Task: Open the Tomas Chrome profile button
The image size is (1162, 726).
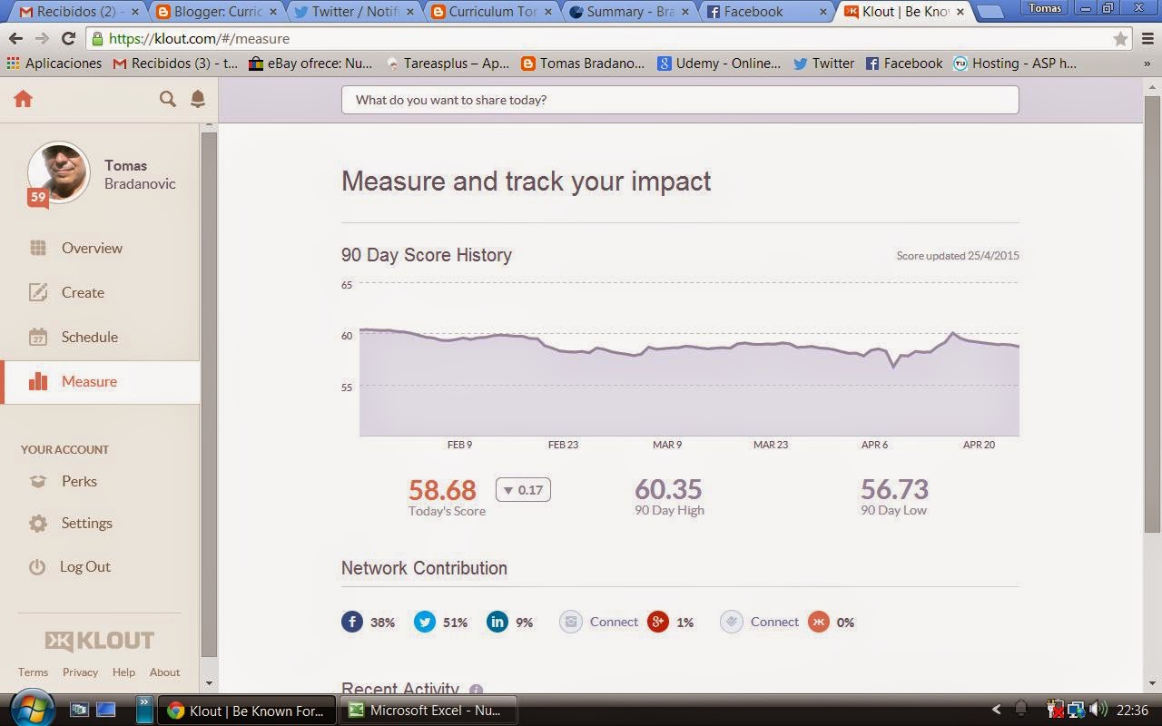Action: [1045, 8]
